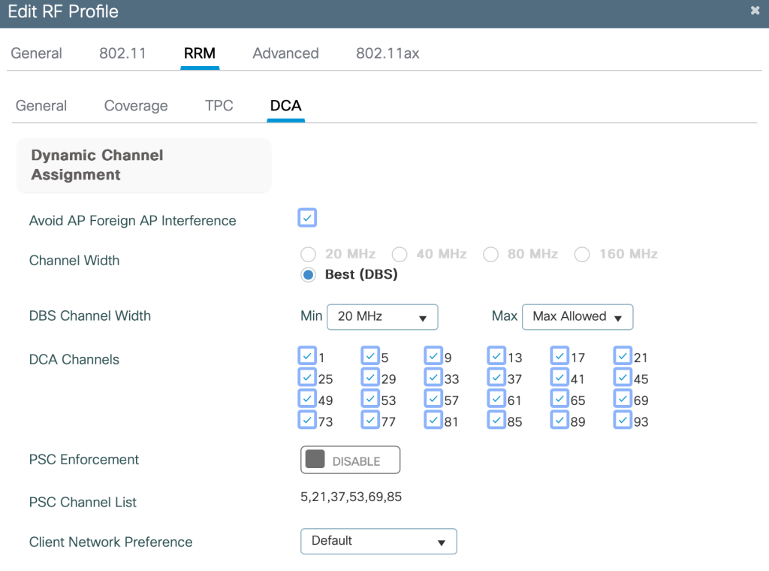Image resolution: width=769 pixels, height=571 pixels.
Task: Disable DCA channel 53
Action: click(x=370, y=398)
